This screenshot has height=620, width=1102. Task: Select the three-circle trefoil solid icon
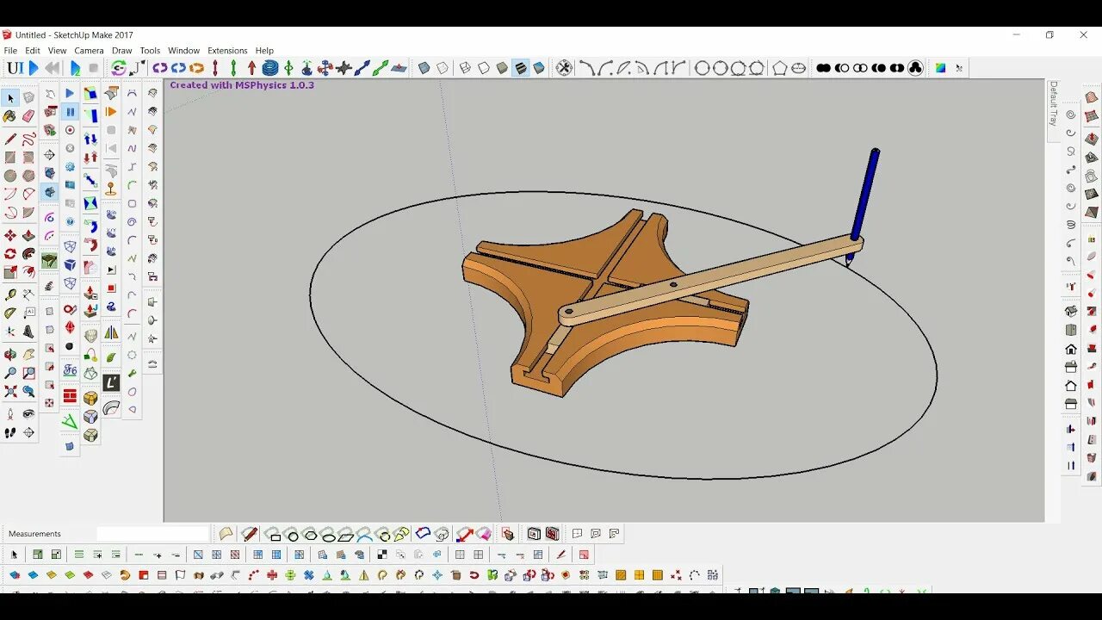pos(915,68)
